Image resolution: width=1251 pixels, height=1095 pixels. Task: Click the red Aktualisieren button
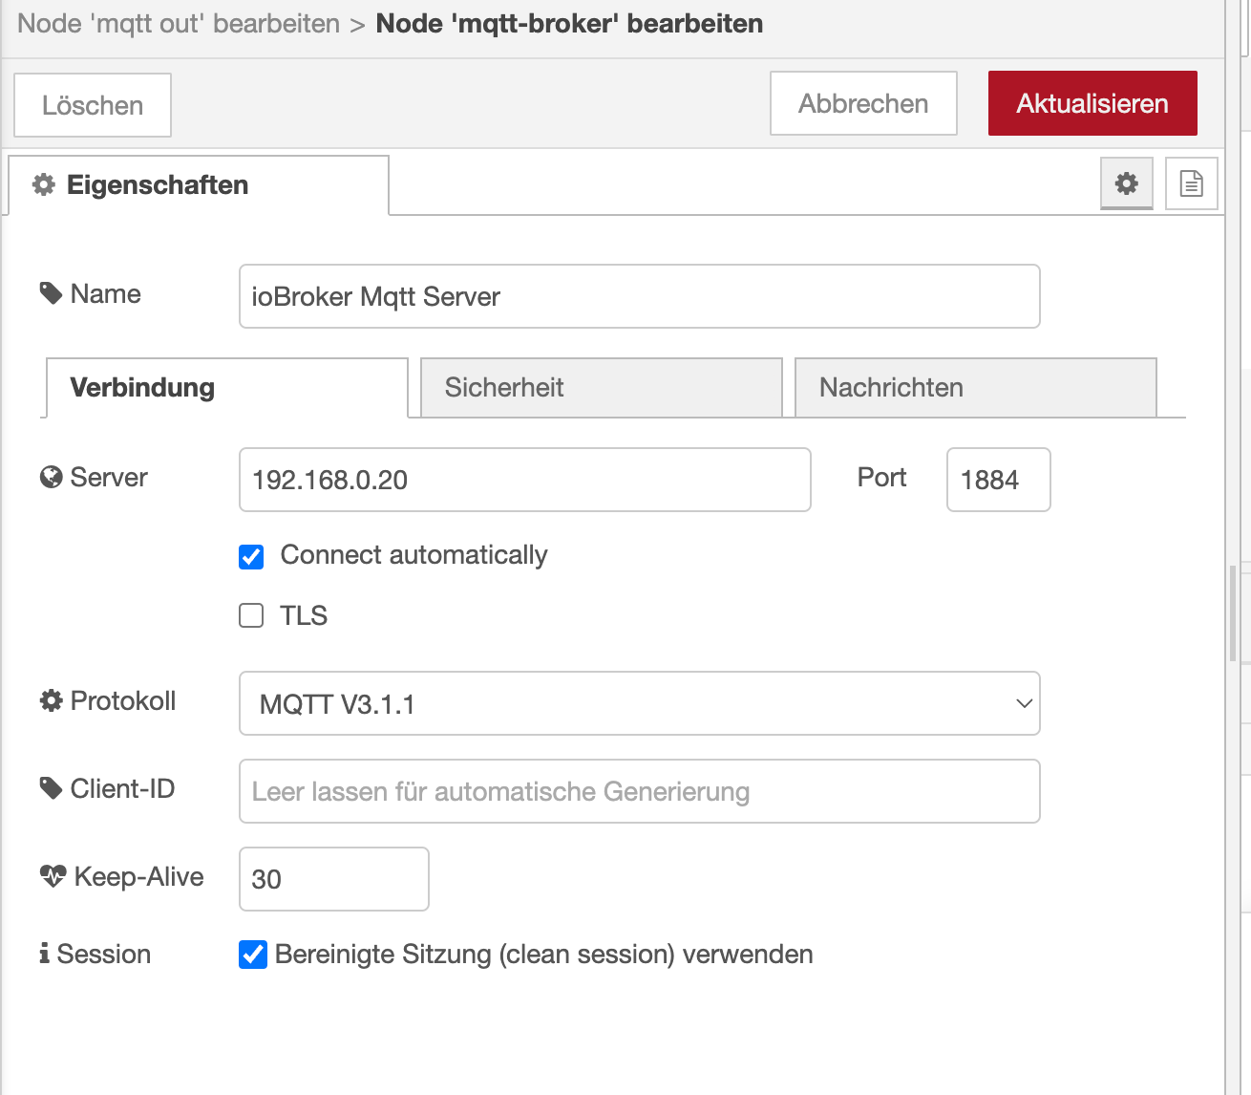click(x=1092, y=103)
